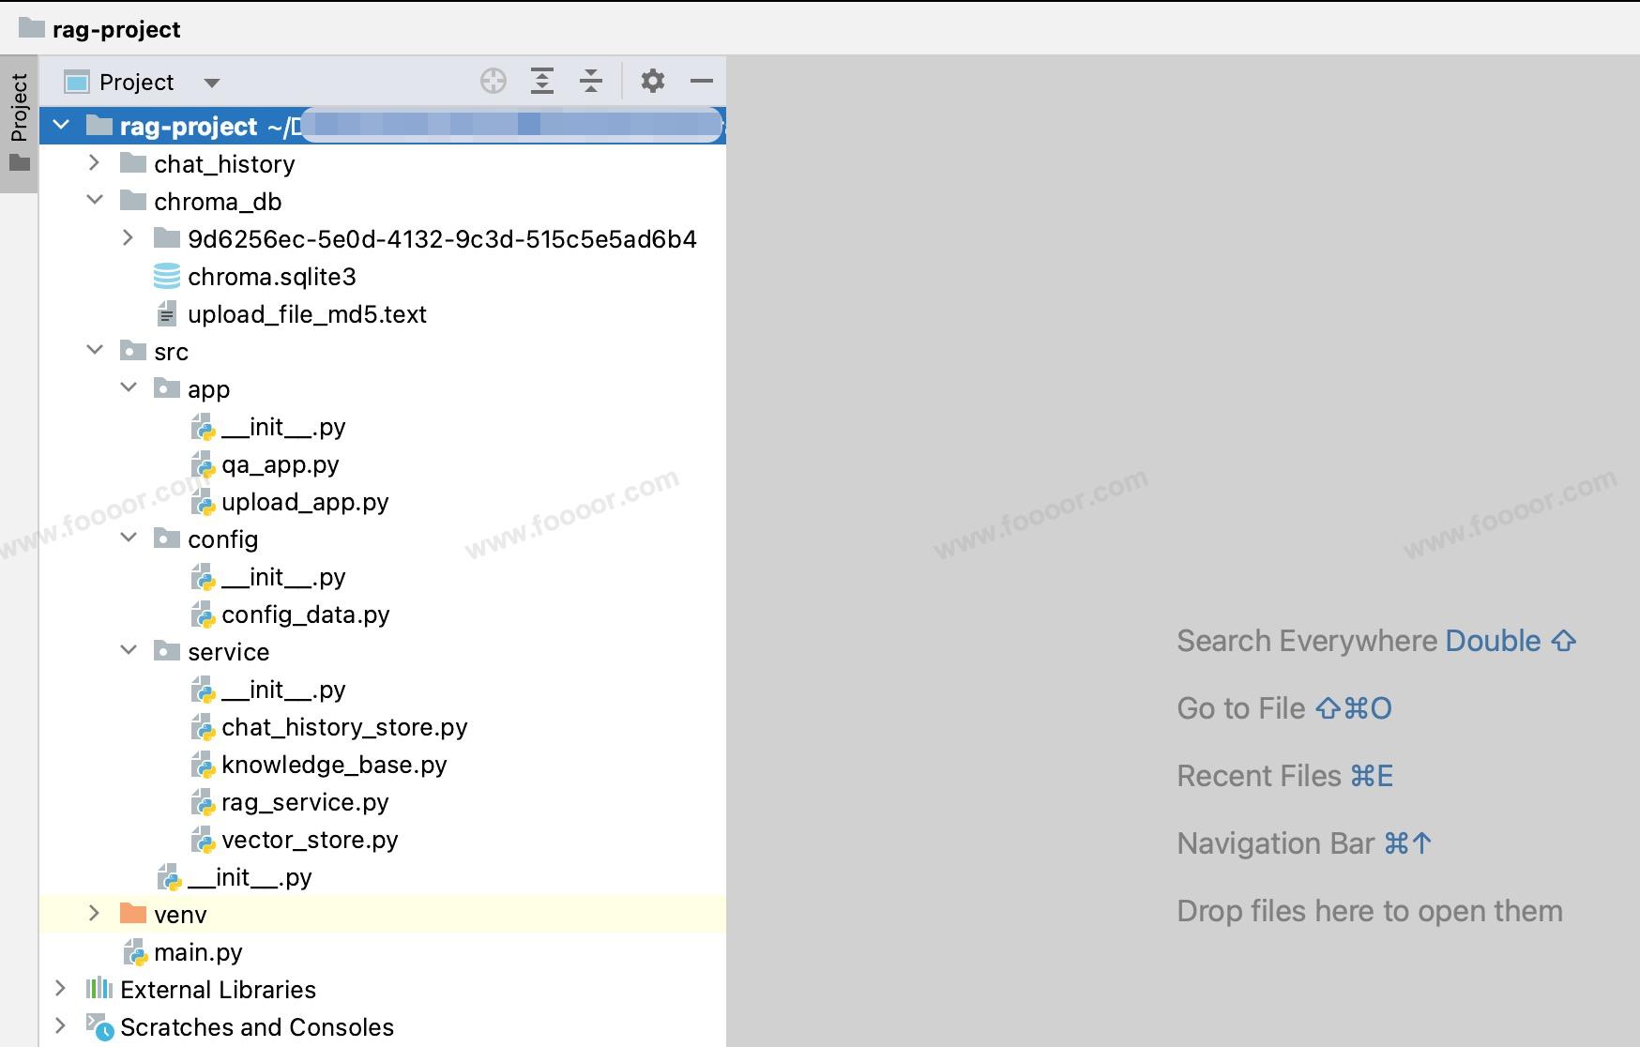Click the Scratches and Consoles icon

99,1026
